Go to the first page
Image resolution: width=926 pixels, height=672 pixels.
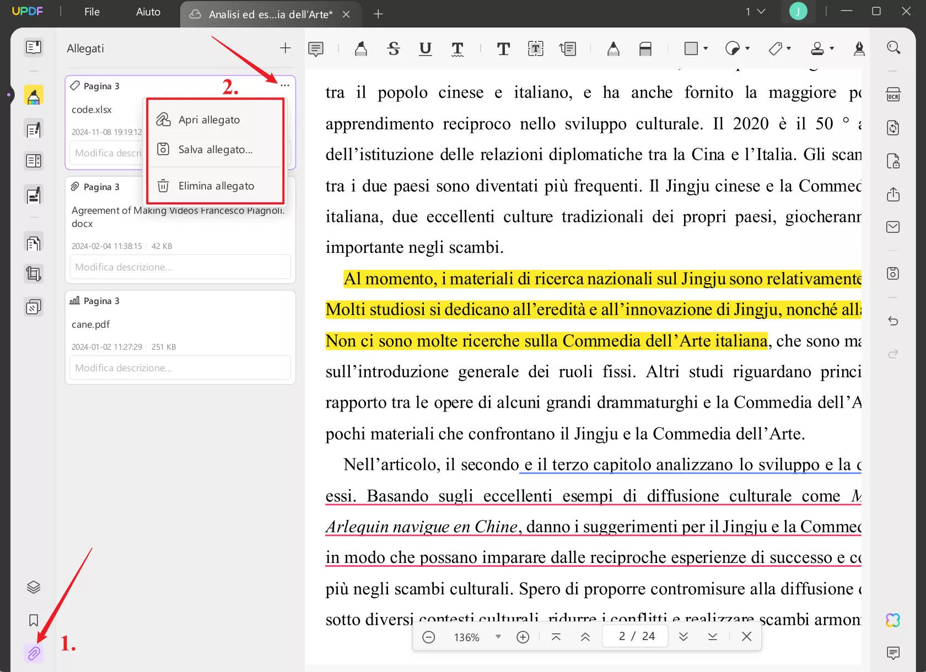coord(556,637)
